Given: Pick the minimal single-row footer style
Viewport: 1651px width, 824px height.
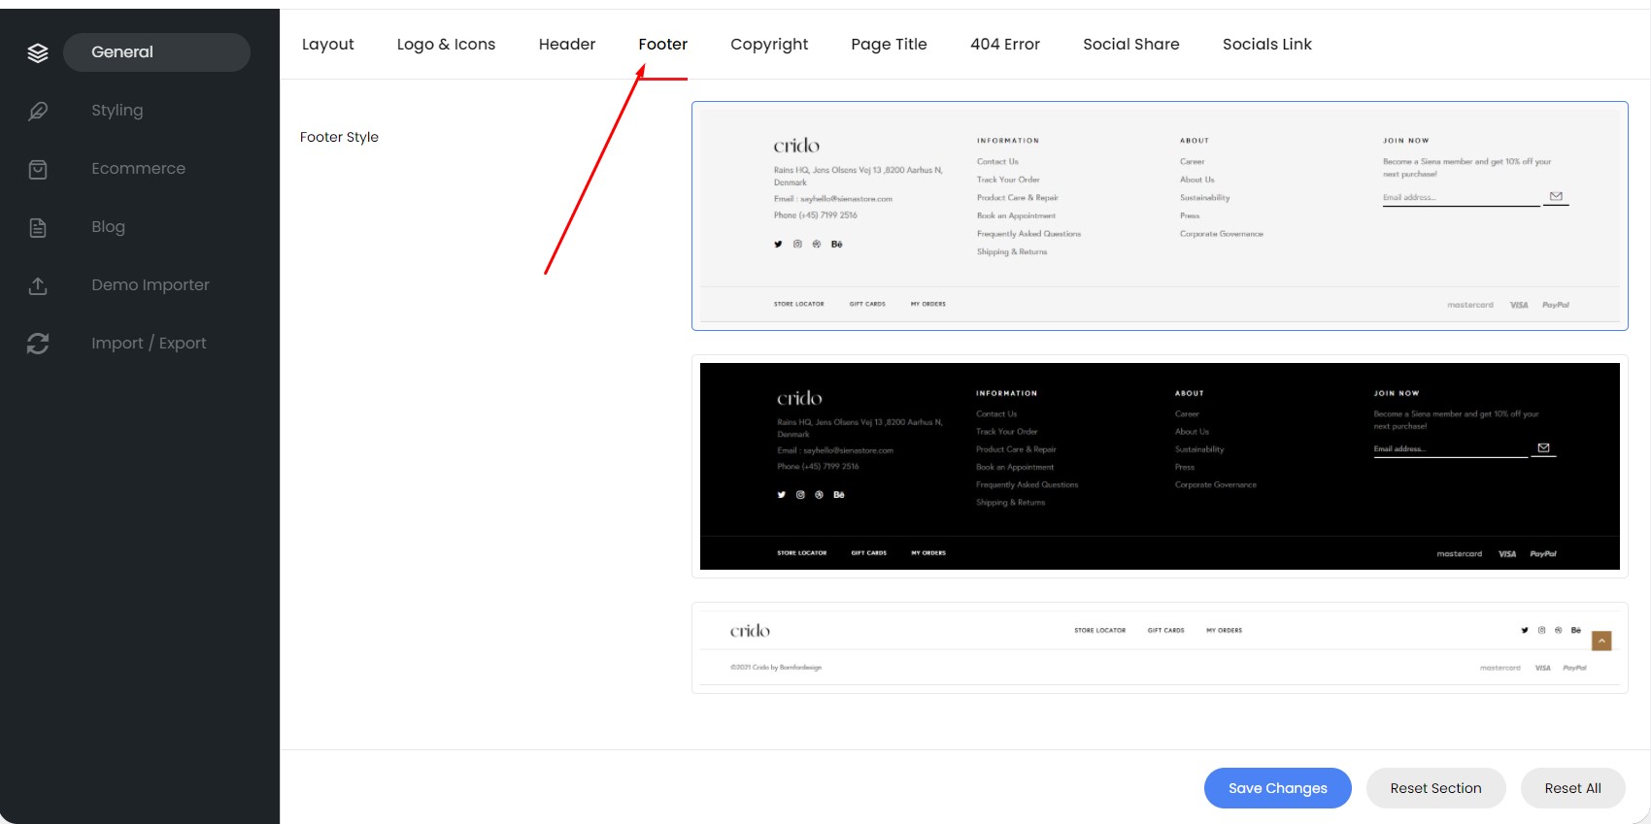Looking at the screenshot, I should tap(1160, 648).
